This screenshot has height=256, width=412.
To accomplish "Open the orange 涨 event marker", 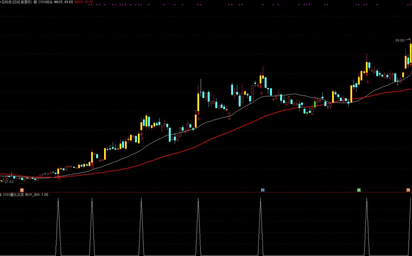I will (22, 190).
